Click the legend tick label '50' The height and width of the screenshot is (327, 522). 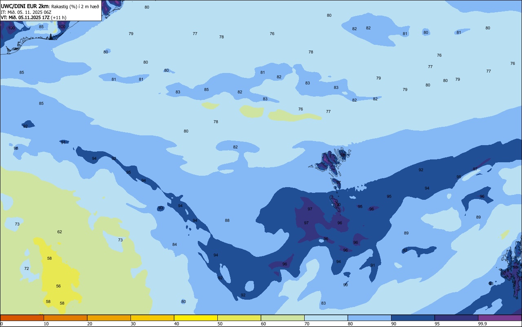pyautogui.click(x=220, y=324)
